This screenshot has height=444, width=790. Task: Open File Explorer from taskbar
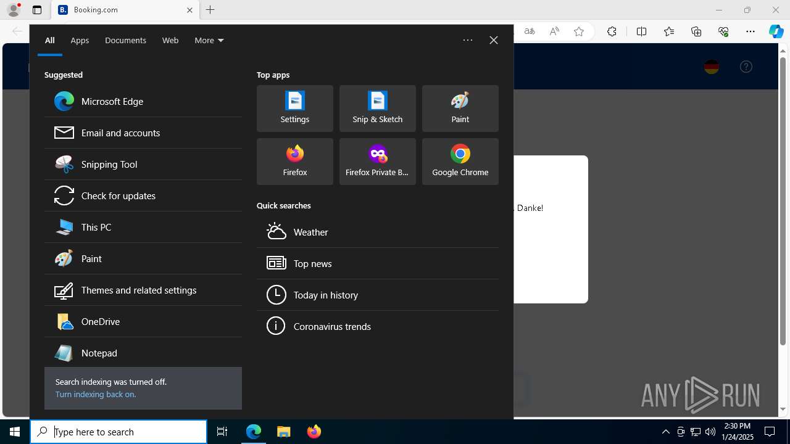(x=284, y=432)
